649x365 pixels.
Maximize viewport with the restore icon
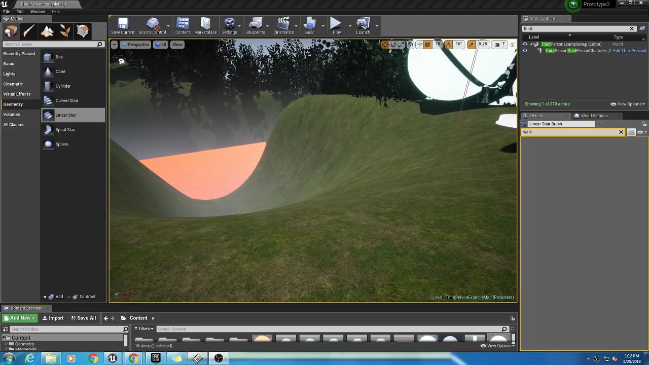(x=512, y=45)
